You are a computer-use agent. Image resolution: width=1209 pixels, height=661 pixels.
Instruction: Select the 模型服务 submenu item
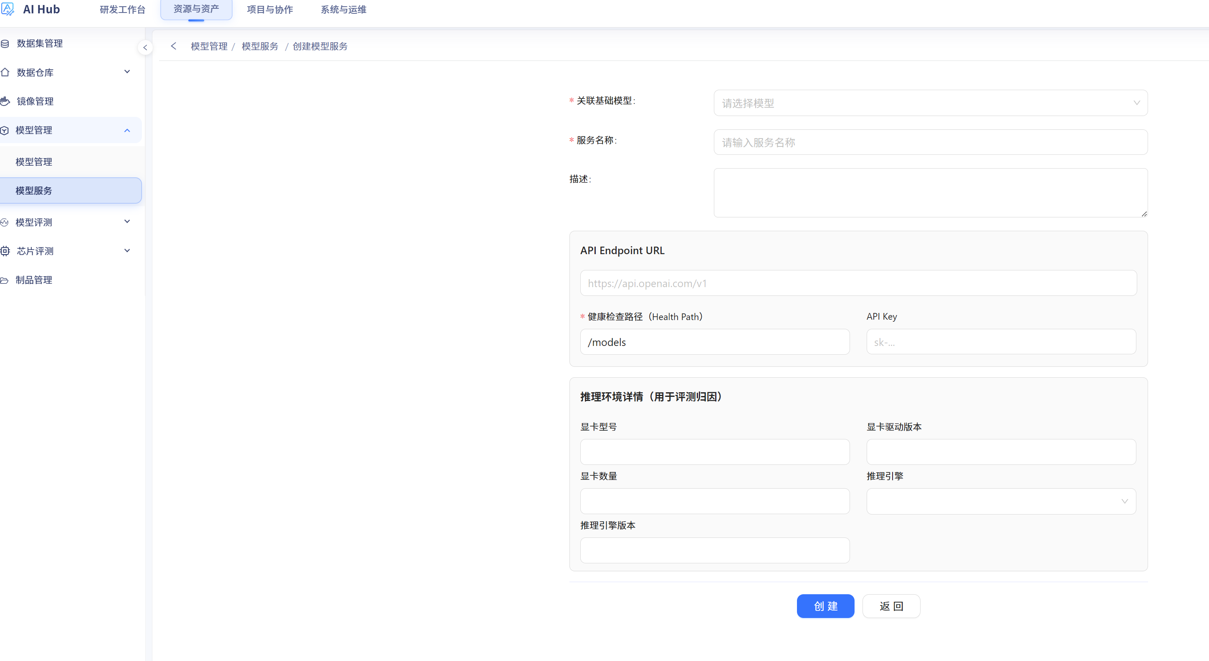pyautogui.click(x=71, y=190)
